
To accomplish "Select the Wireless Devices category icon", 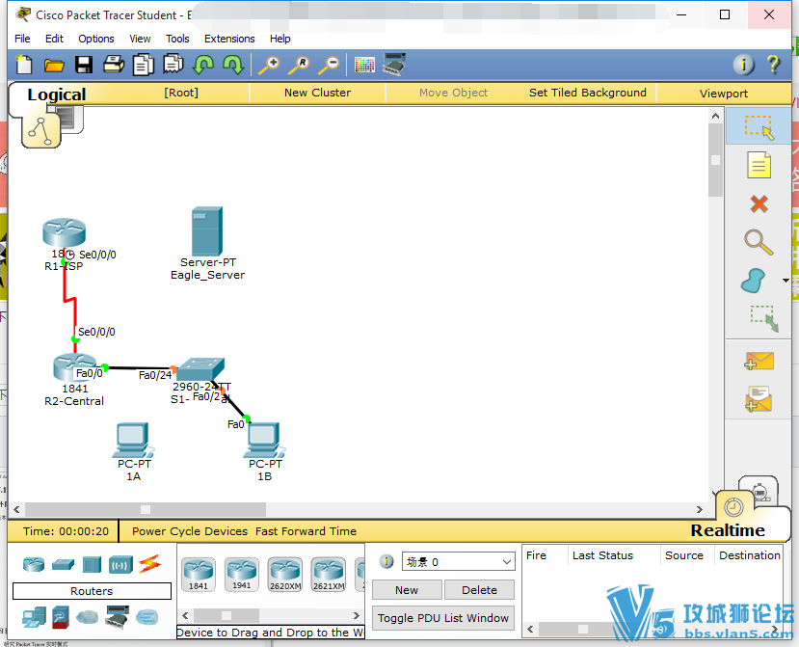I will click(x=120, y=565).
